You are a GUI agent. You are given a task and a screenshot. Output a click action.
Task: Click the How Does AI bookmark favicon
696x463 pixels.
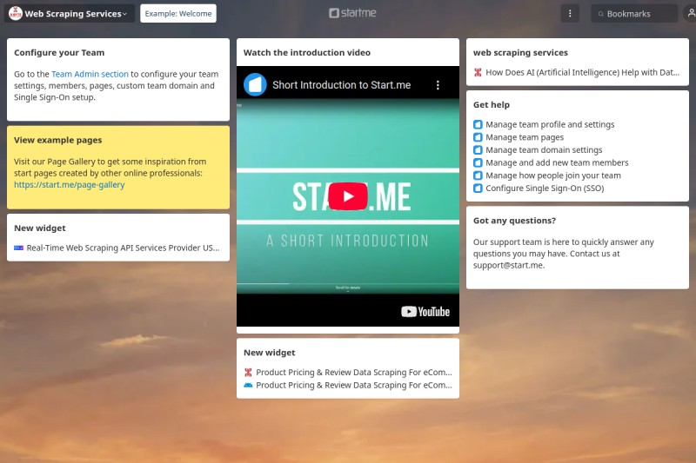(478, 72)
